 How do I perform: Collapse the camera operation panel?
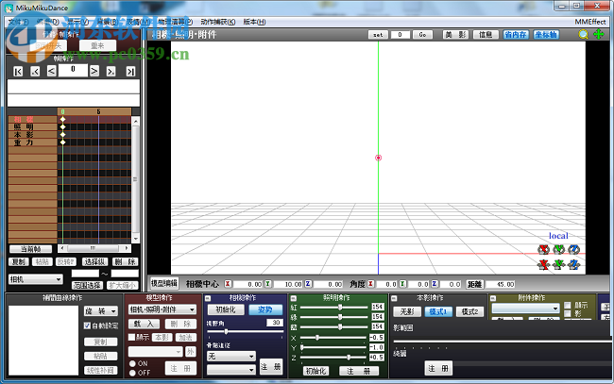click(208, 298)
